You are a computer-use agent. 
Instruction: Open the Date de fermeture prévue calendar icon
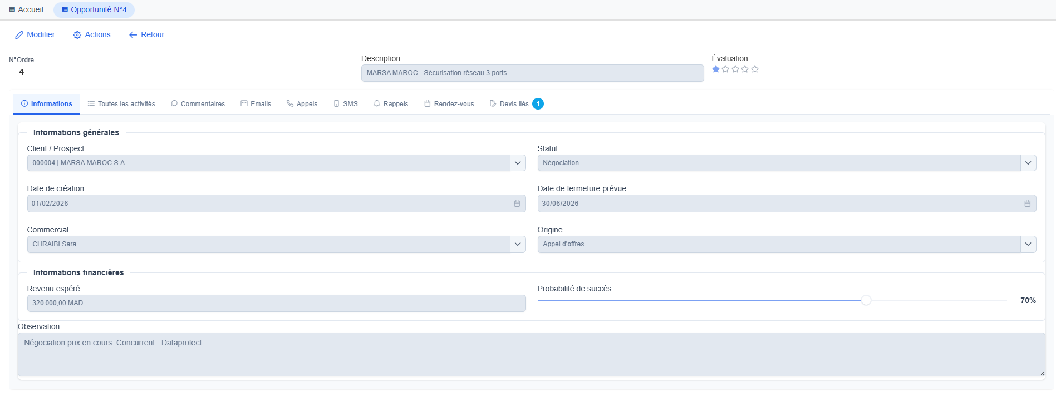tap(1027, 204)
